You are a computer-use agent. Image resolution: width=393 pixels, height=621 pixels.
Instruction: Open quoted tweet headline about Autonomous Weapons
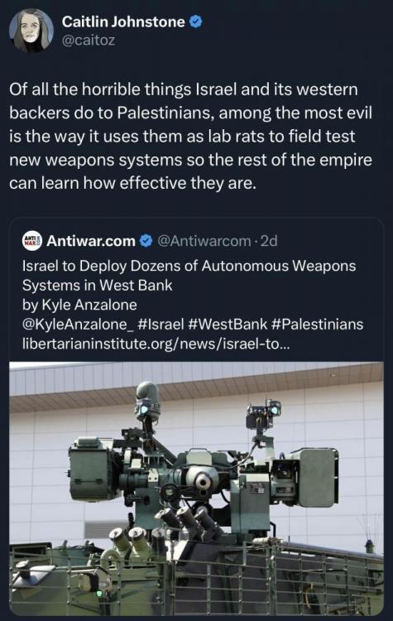coord(189,275)
